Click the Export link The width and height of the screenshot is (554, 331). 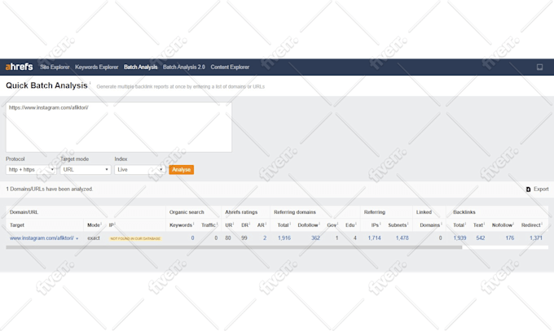541,189
